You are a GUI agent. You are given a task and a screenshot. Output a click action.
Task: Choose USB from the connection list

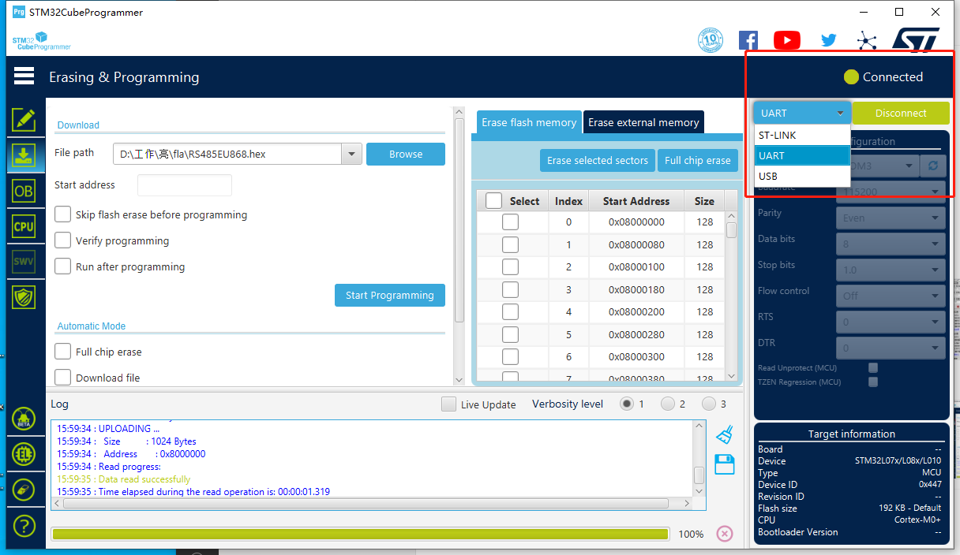tap(802, 176)
